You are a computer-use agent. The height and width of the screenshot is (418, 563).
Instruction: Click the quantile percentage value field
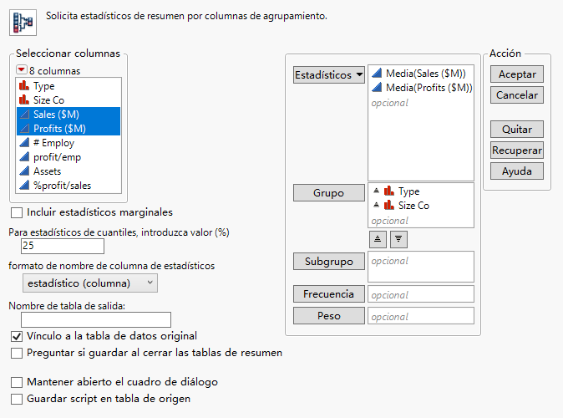tap(62, 246)
